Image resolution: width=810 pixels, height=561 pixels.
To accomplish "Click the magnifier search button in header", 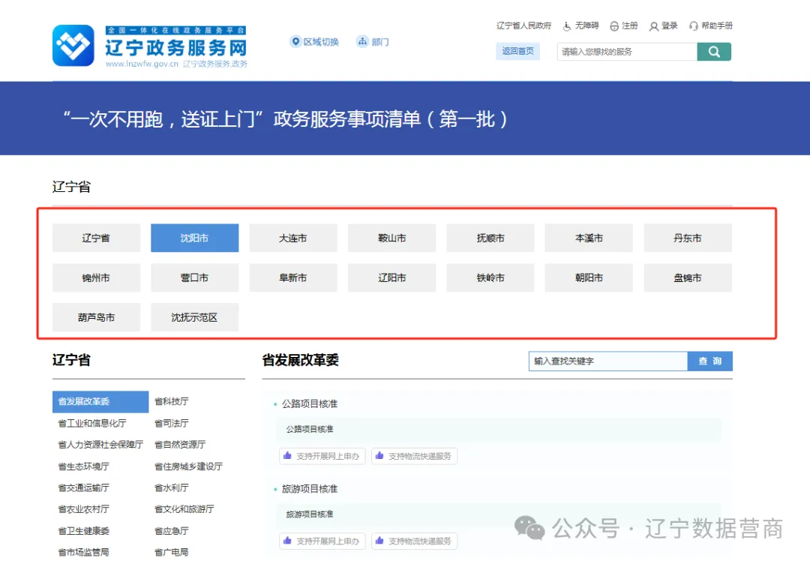I will coord(713,52).
